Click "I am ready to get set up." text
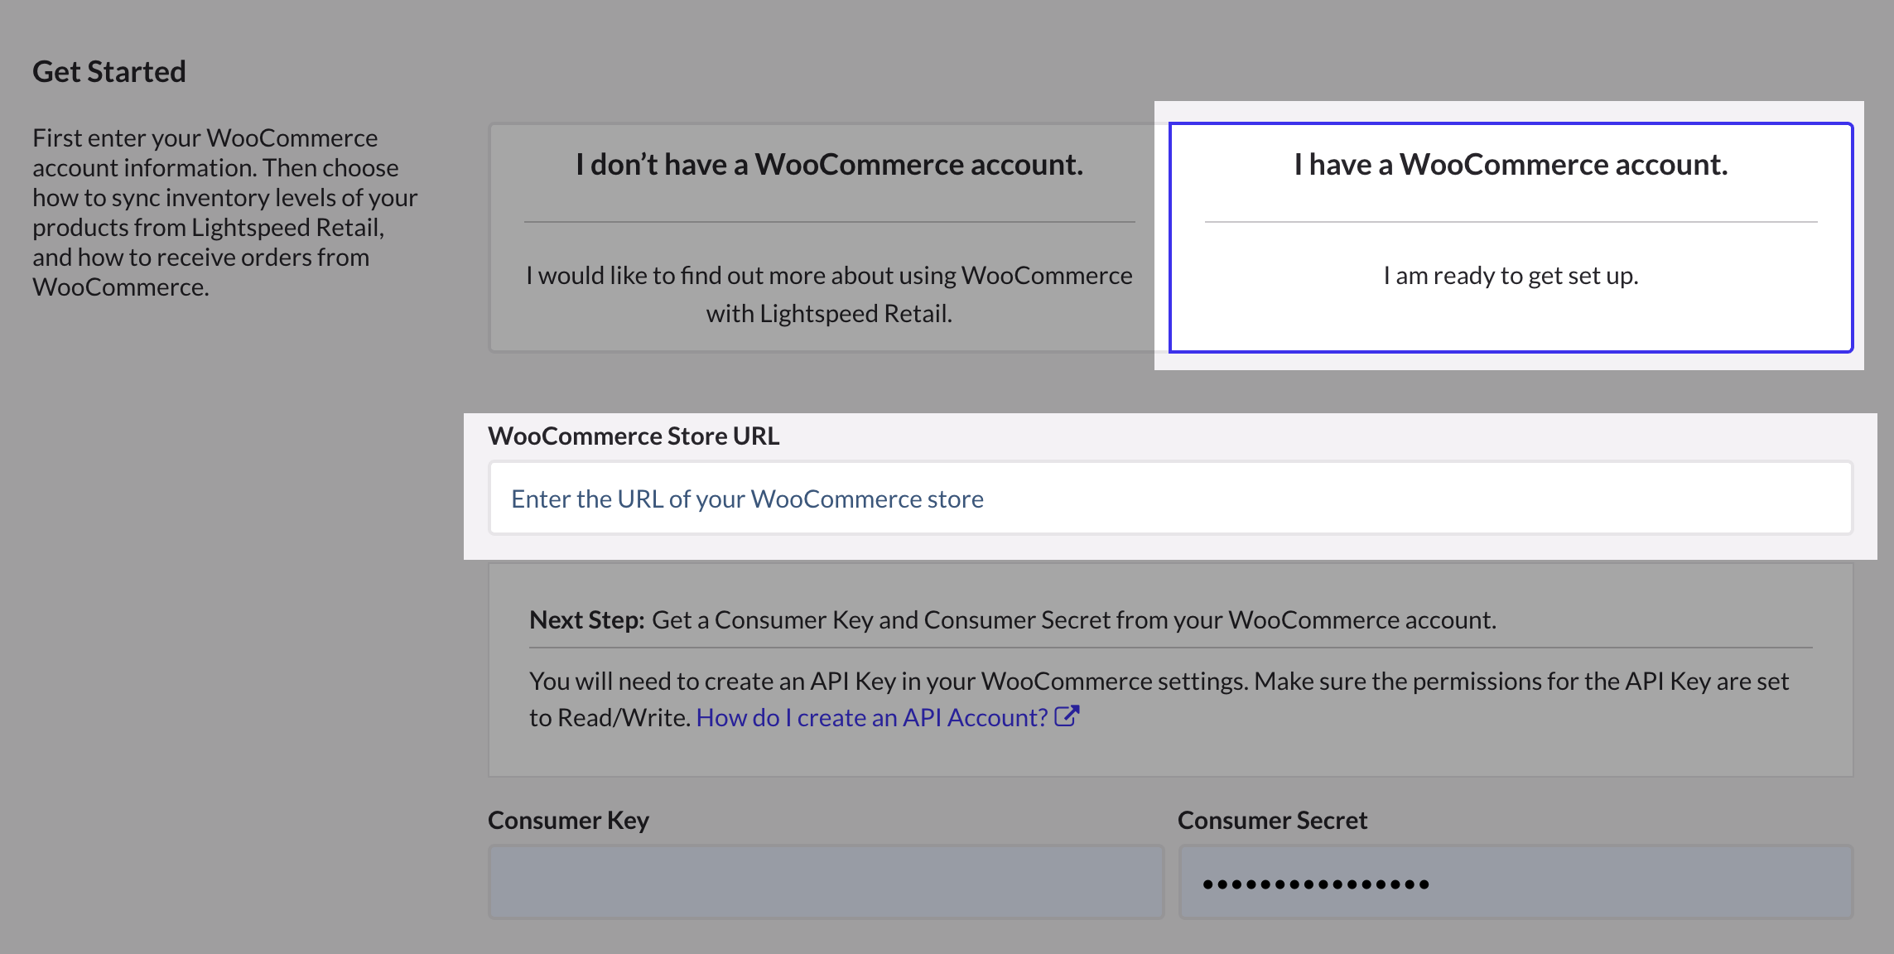This screenshot has height=954, width=1894. coord(1511,275)
